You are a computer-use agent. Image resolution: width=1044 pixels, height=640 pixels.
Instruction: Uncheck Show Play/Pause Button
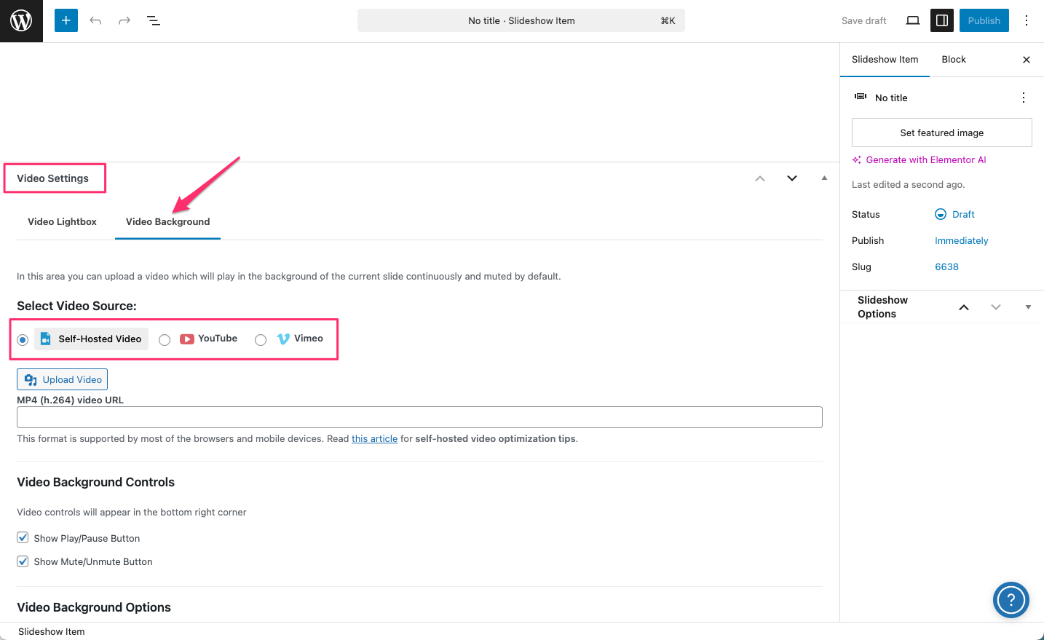tap(23, 538)
